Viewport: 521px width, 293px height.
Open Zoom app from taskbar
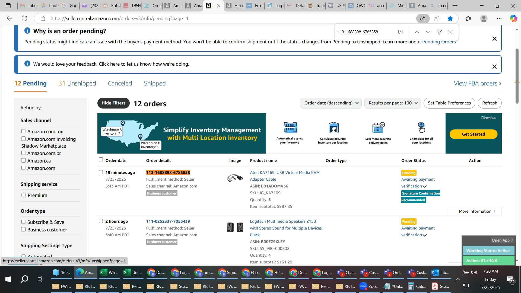click(369, 286)
